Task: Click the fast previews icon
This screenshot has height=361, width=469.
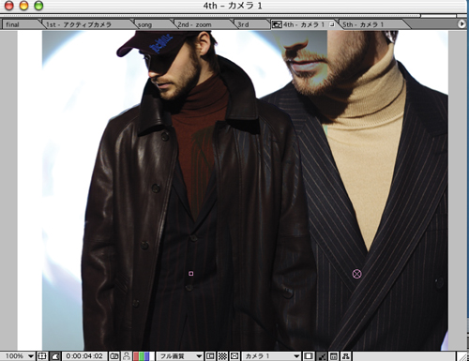Action: tap(322, 356)
